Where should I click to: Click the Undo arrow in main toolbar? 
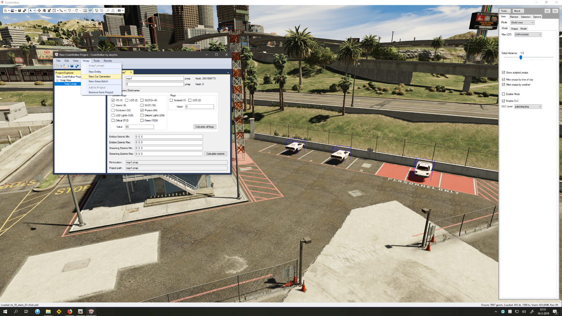[x=69, y=11]
